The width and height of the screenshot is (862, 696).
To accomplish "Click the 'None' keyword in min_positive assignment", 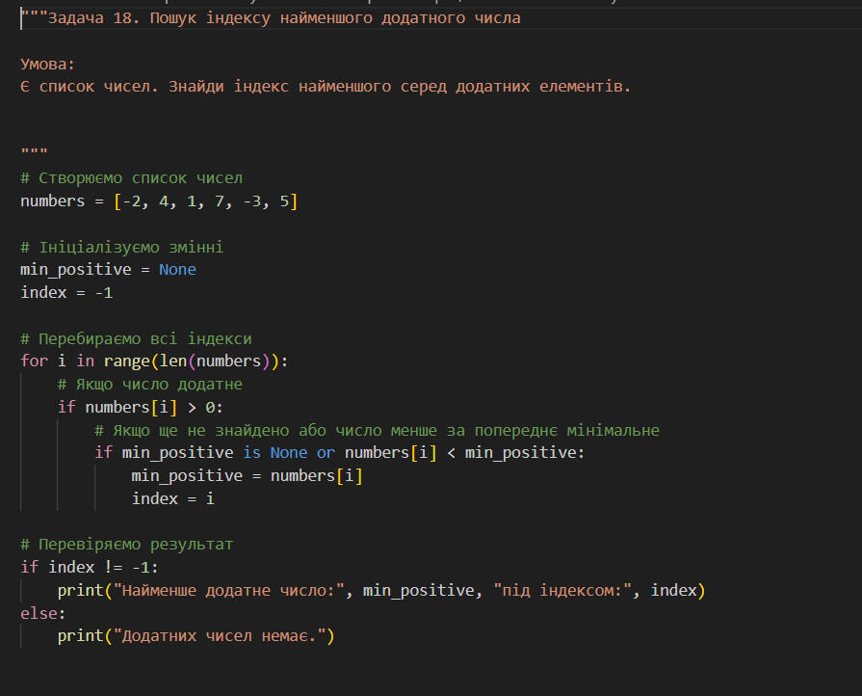I will click(x=177, y=270).
